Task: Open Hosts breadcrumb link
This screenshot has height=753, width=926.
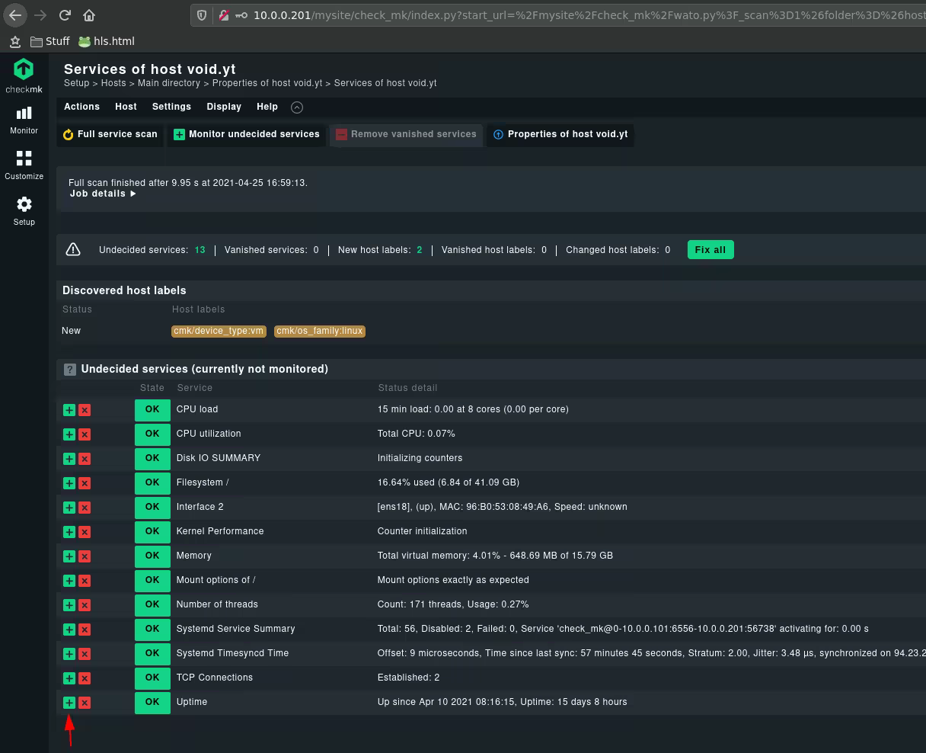Action: pos(113,83)
